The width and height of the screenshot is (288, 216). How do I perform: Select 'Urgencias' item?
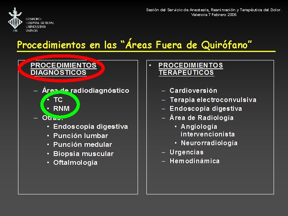(x=186, y=152)
